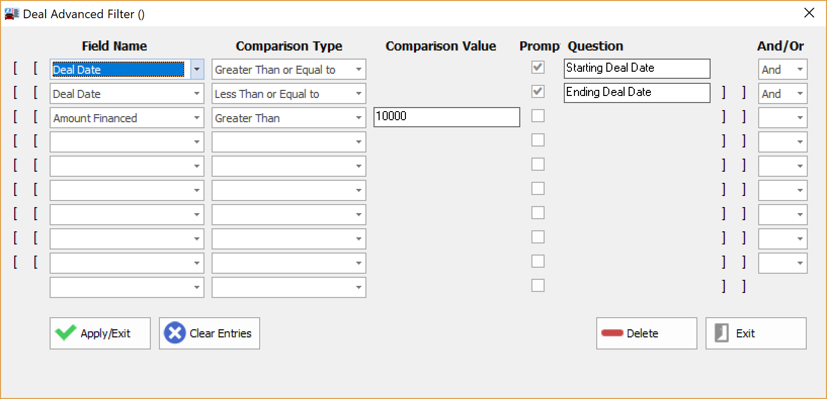Click the Starting Deal Date question field

637,69
